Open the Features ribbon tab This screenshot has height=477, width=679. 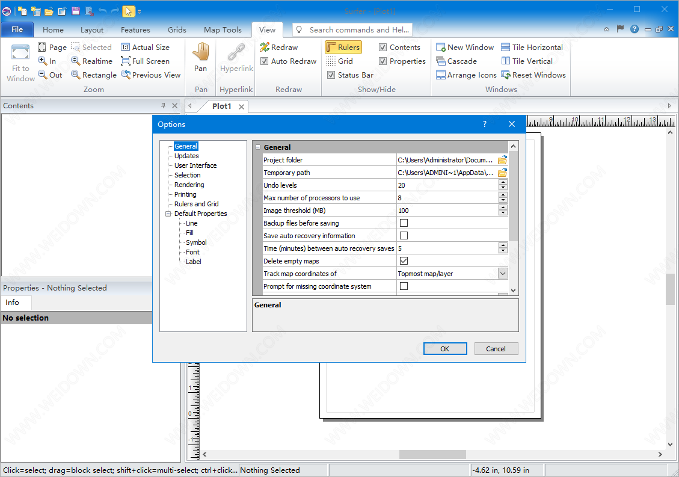point(135,30)
